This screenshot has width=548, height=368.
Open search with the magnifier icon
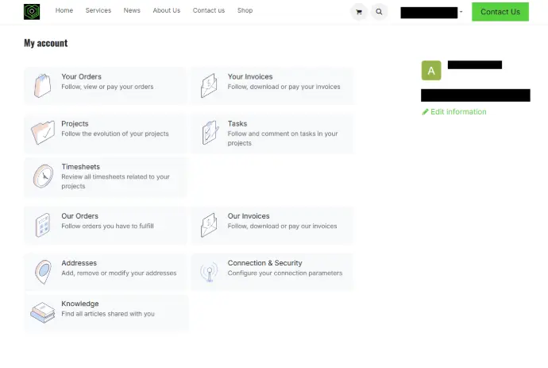pyautogui.click(x=379, y=12)
